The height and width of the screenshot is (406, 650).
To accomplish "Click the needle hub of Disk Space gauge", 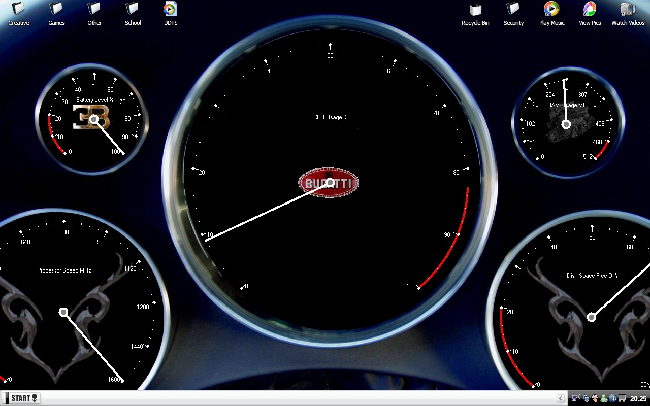I will pos(592,317).
